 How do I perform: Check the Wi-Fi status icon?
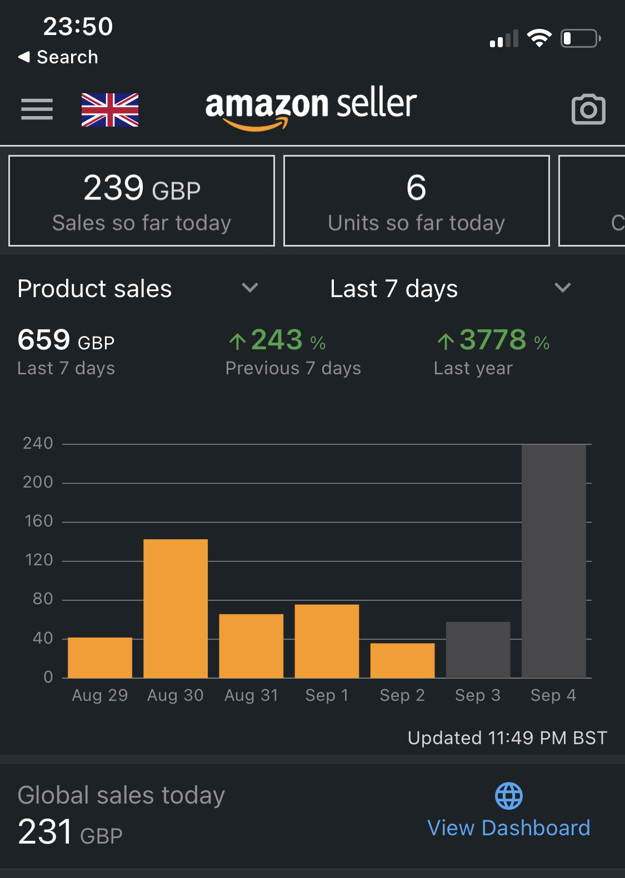(x=539, y=38)
